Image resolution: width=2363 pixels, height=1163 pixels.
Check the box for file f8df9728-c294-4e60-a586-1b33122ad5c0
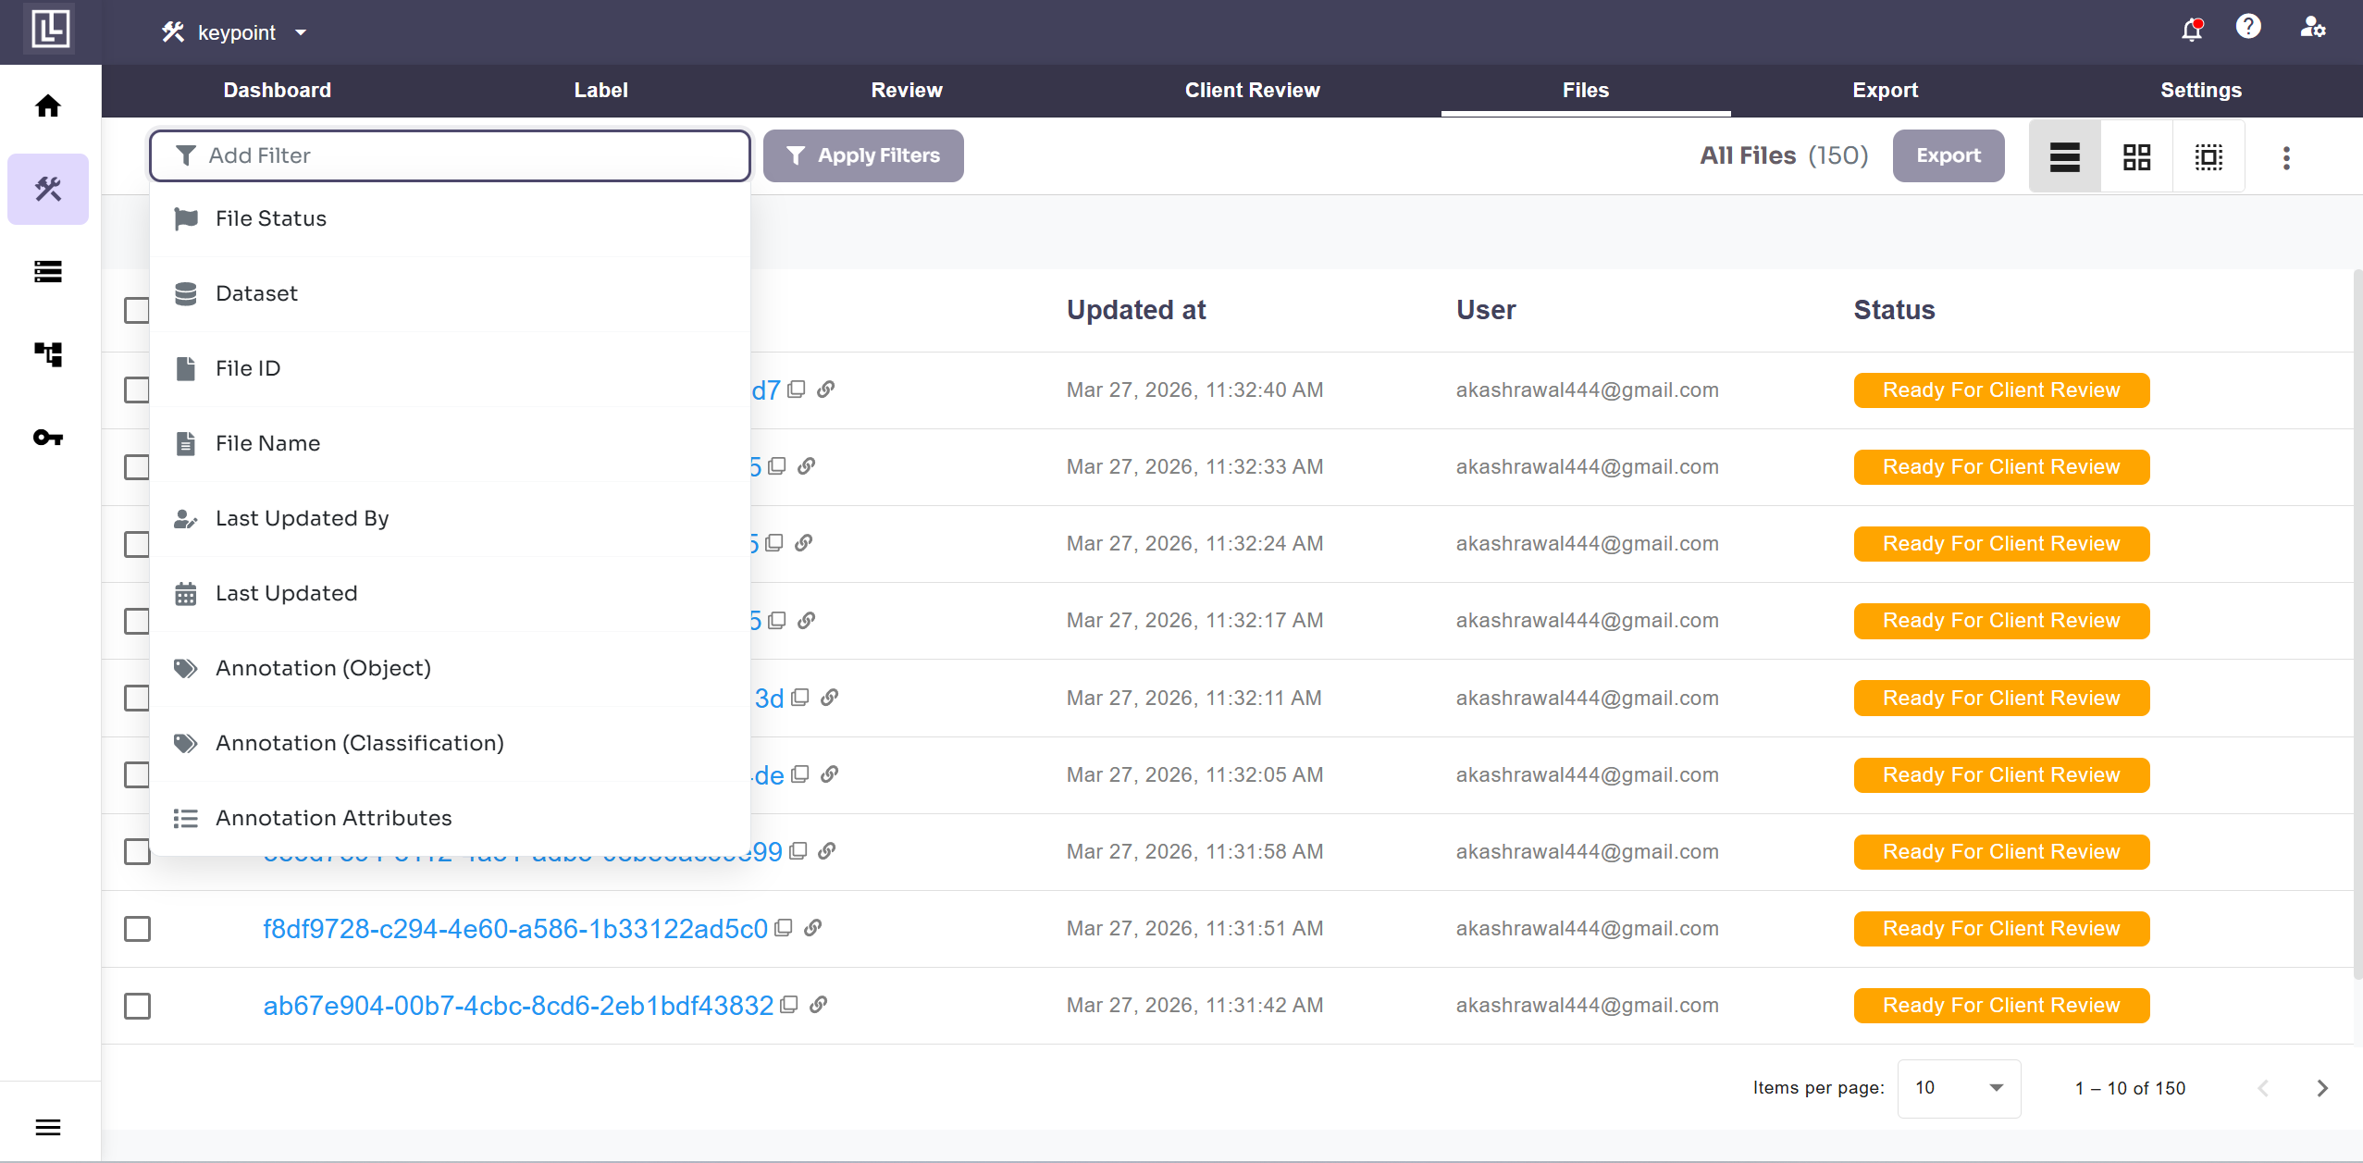pos(137,928)
